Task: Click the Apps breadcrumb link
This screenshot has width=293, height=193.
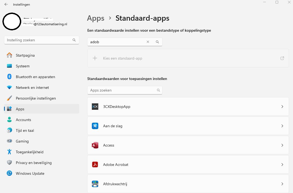Action: 96,18
